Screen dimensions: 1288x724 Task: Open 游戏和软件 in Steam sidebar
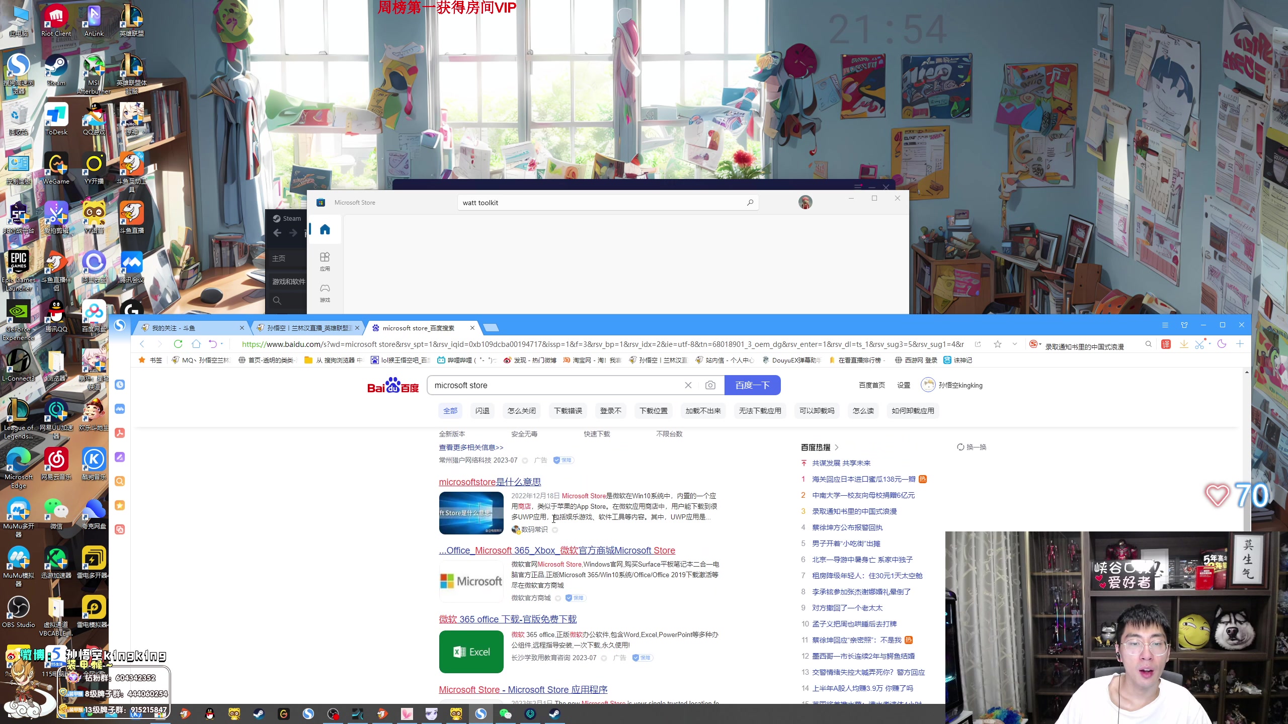pyautogui.click(x=289, y=282)
